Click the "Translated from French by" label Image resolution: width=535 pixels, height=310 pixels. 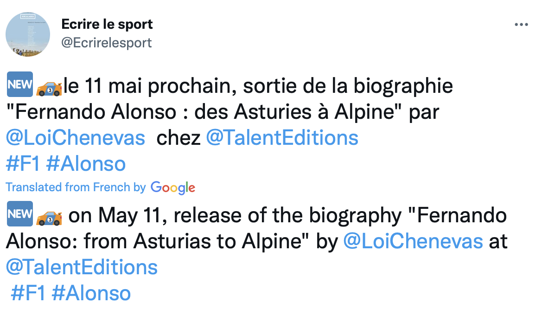click(76, 187)
